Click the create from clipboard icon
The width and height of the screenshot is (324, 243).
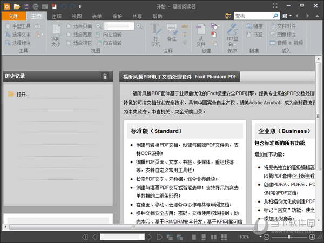click(213, 43)
